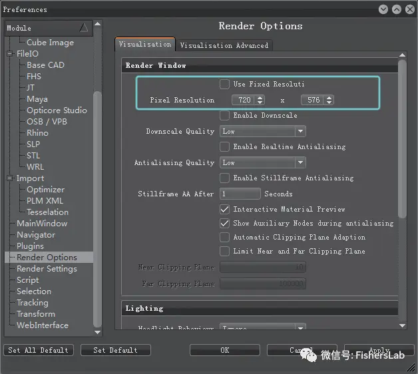Click the options panel scroll-down arrow
Image resolution: width=418 pixels, height=374 pixels.
[x=402, y=325]
